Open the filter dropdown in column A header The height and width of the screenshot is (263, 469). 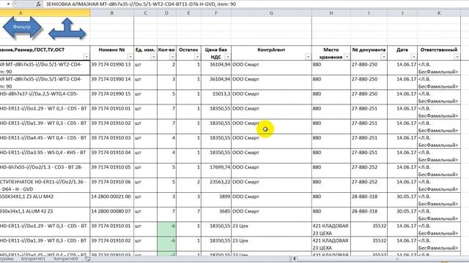click(86, 57)
